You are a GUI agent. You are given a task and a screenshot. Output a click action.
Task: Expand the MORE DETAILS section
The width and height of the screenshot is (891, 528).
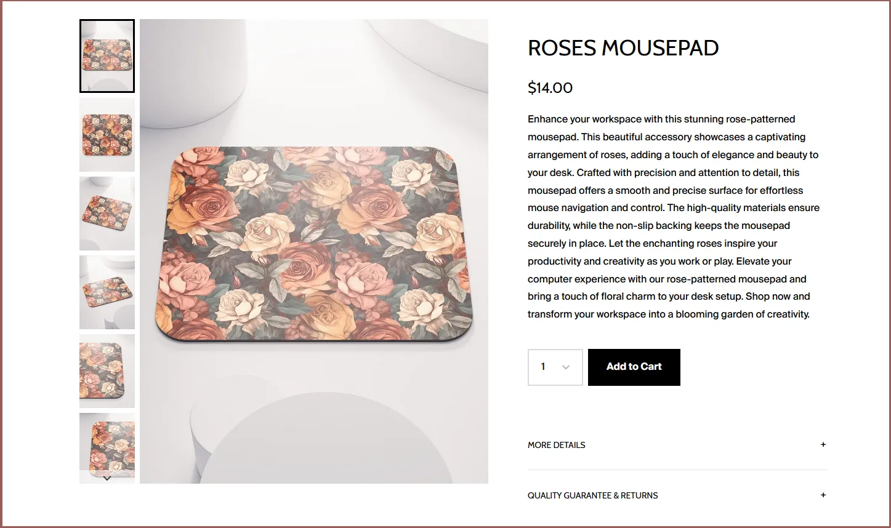point(556,444)
